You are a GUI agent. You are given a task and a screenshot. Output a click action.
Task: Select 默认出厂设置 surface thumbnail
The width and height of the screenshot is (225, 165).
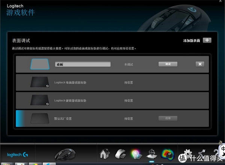40,118
